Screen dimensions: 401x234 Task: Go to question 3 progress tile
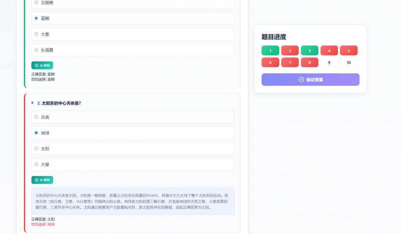point(309,51)
